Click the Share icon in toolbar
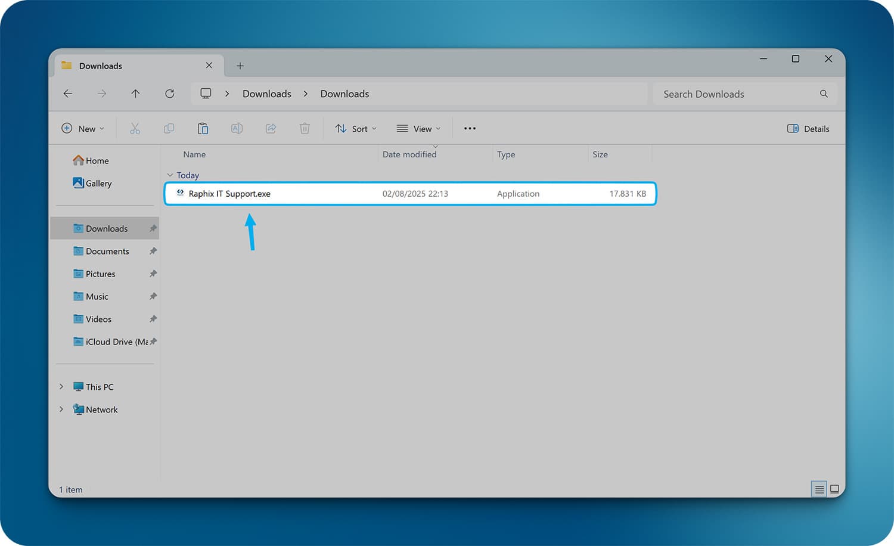This screenshot has height=546, width=894. pos(271,129)
